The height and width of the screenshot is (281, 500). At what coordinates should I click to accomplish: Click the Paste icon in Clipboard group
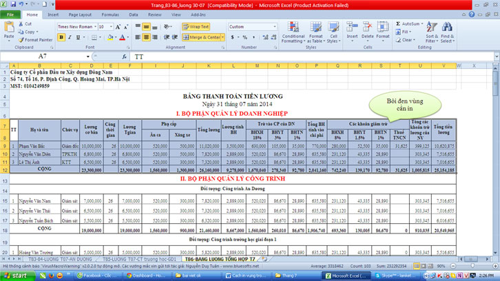(9, 28)
